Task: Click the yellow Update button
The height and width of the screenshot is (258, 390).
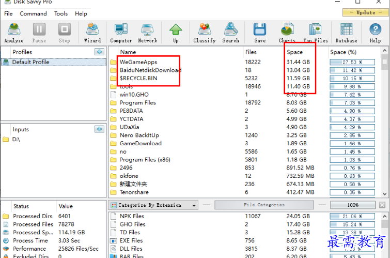Action: pos(366,12)
